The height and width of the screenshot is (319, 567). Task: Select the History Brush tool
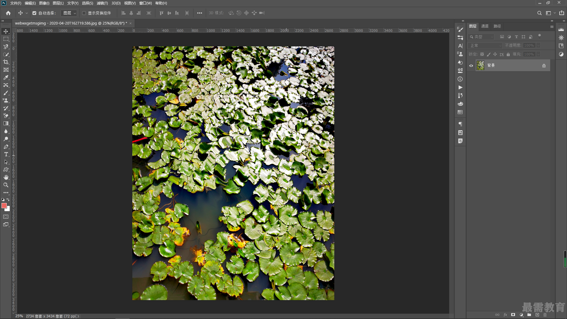click(6, 108)
